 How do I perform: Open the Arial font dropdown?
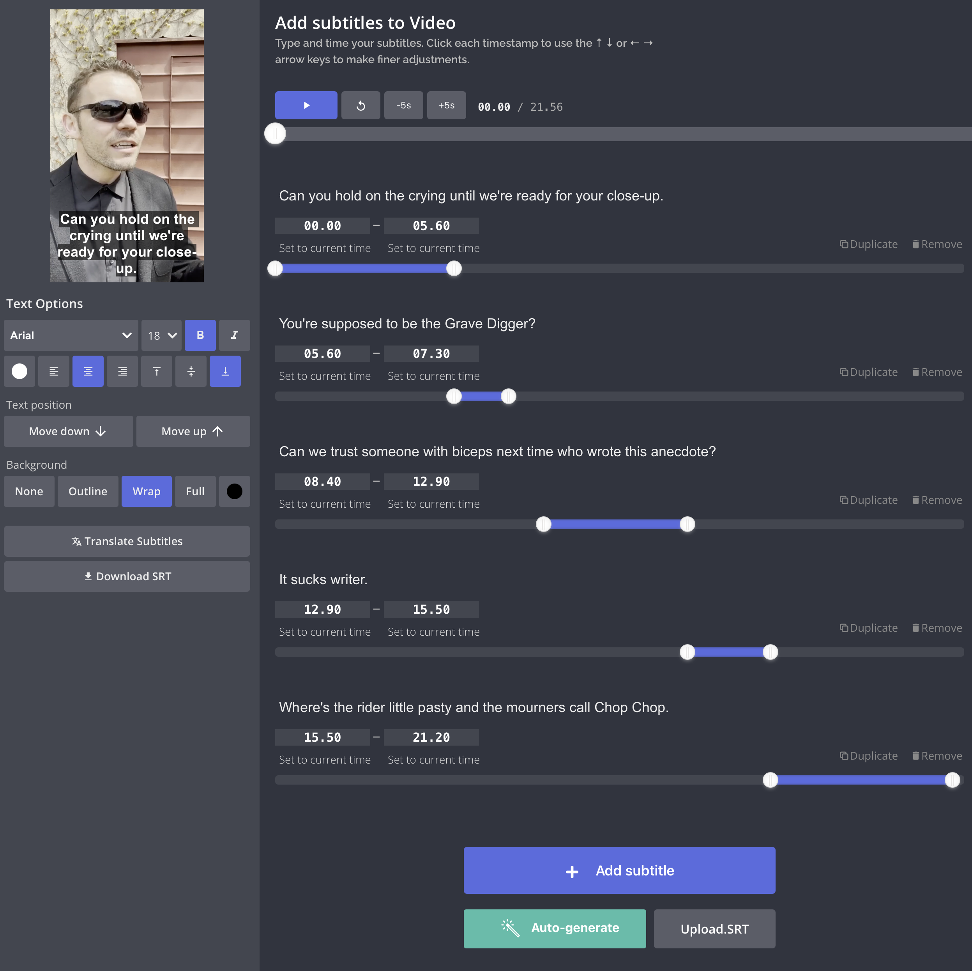[x=71, y=335]
